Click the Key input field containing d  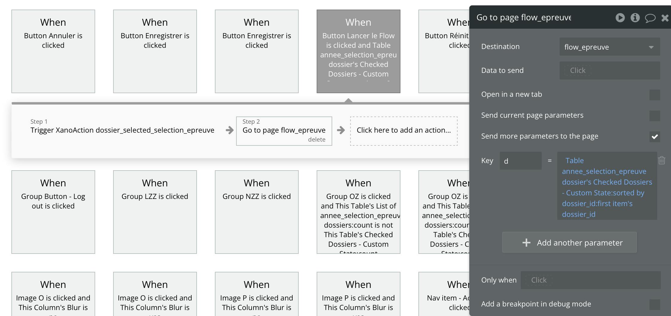click(x=520, y=161)
